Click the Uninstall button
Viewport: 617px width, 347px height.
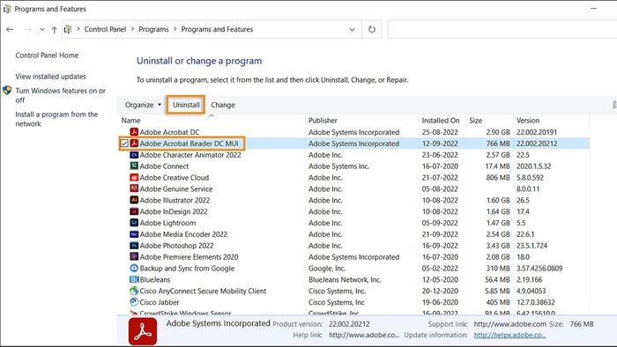click(186, 105)
